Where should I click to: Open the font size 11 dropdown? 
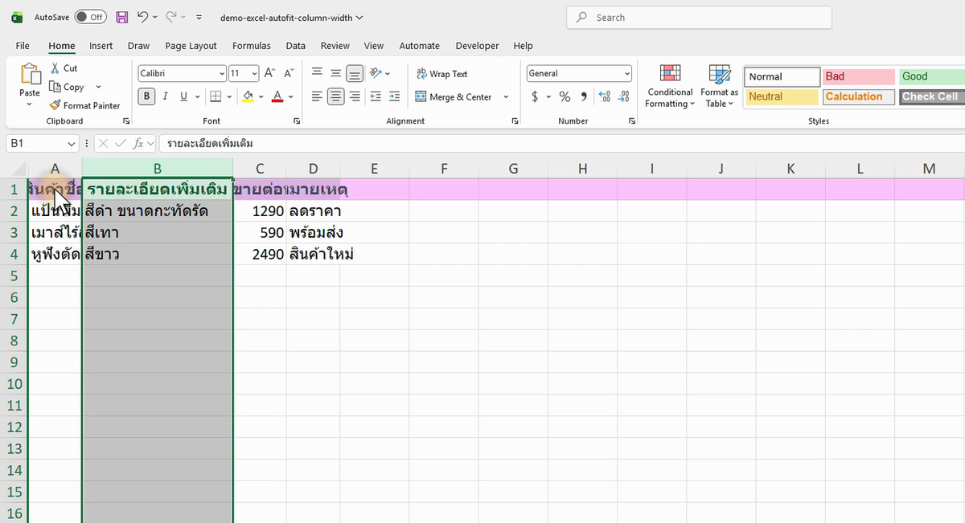click(x=255, y=73)
